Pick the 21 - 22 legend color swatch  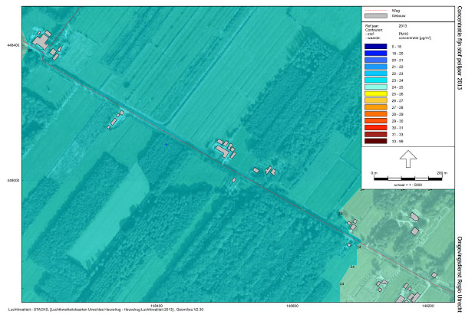pyautogui.click(x=376, y=67)
